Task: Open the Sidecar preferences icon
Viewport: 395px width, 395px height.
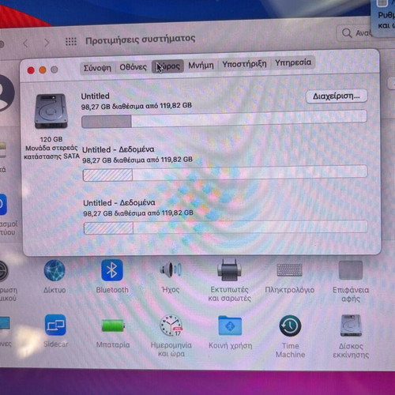Action: point(55,325)
